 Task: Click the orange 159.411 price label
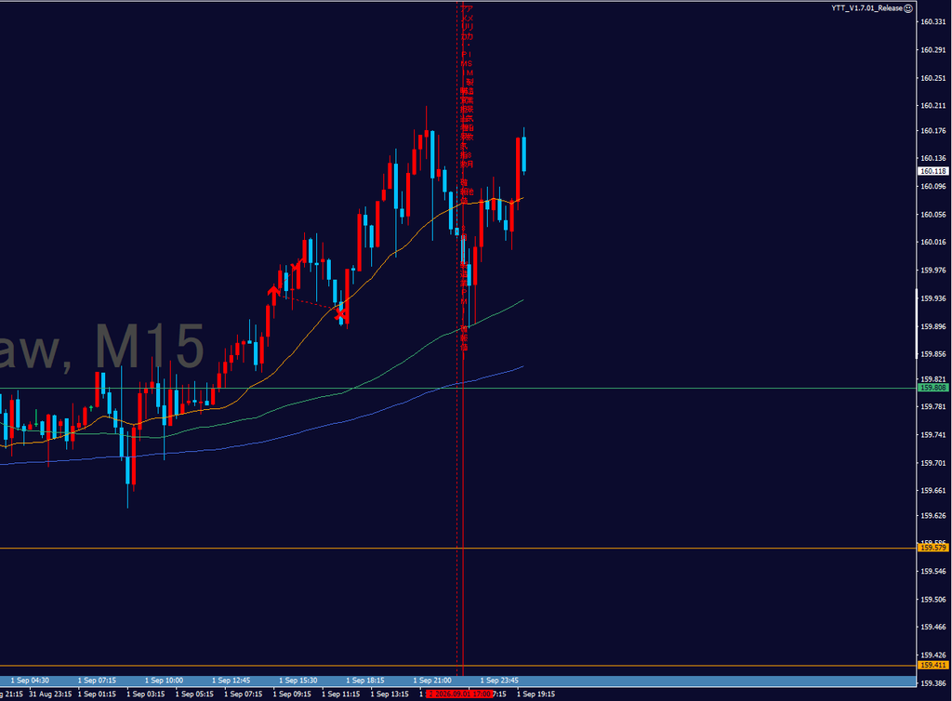pos(933,665)
